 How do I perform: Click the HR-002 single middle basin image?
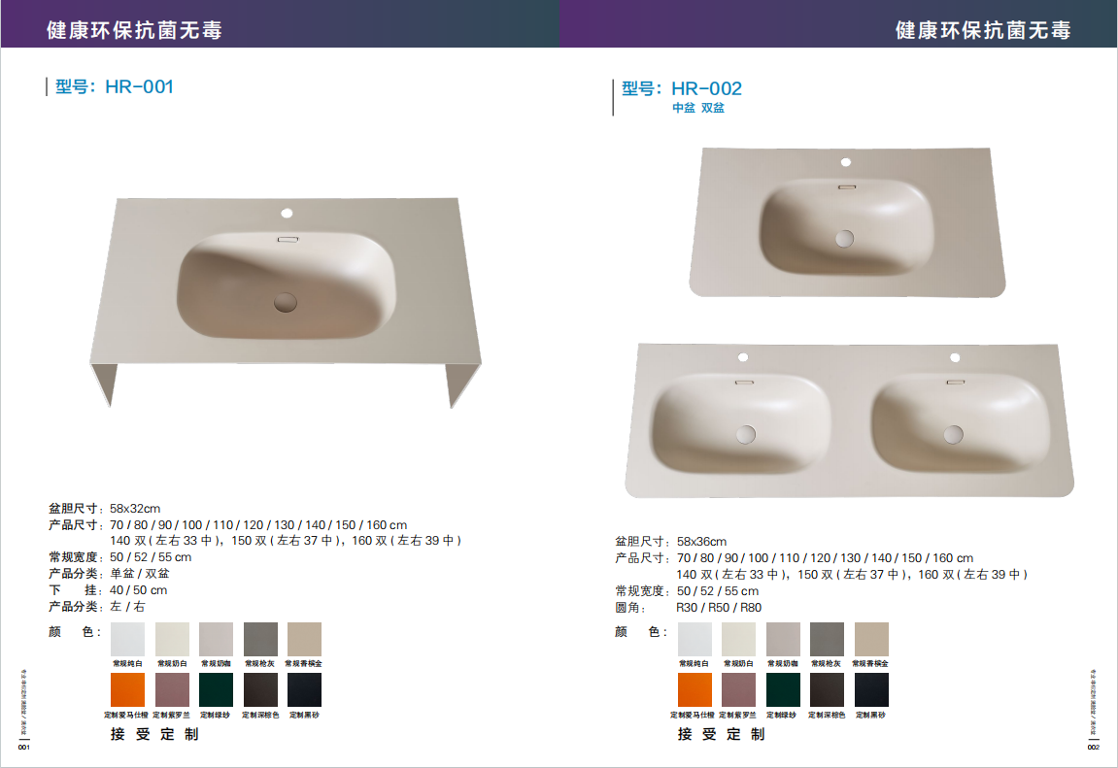tap(847, 222)
